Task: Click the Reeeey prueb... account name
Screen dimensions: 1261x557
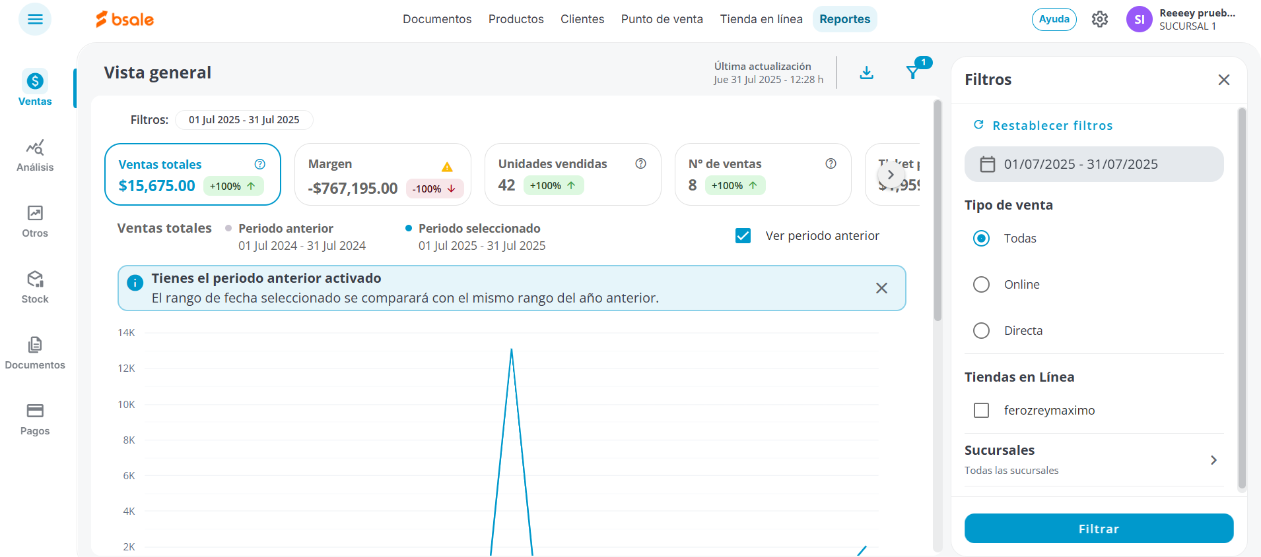Action: click(x=1197, y=13)
